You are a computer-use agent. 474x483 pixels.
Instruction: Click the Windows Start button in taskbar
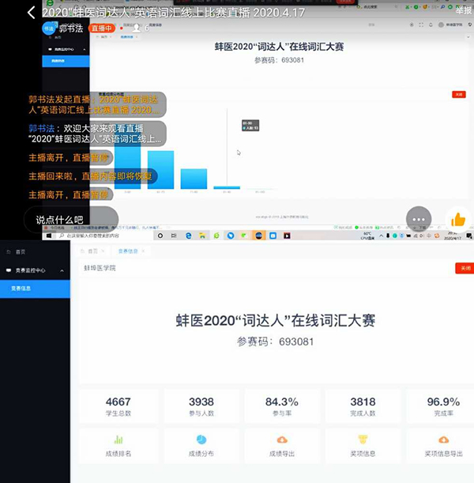[48, 236]
